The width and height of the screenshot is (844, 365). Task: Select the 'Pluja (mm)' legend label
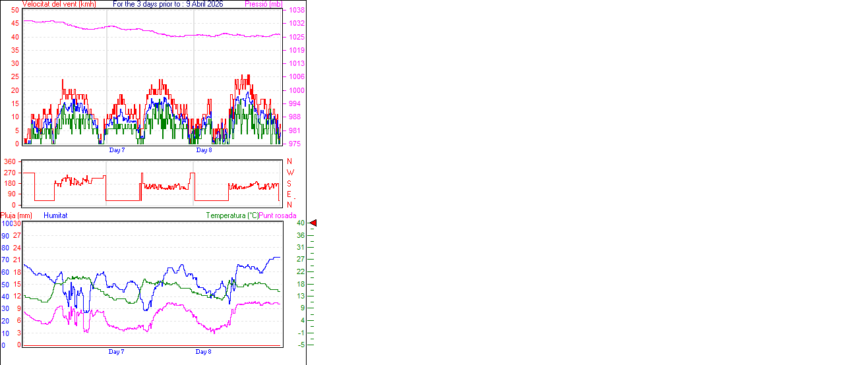[16, 215]
